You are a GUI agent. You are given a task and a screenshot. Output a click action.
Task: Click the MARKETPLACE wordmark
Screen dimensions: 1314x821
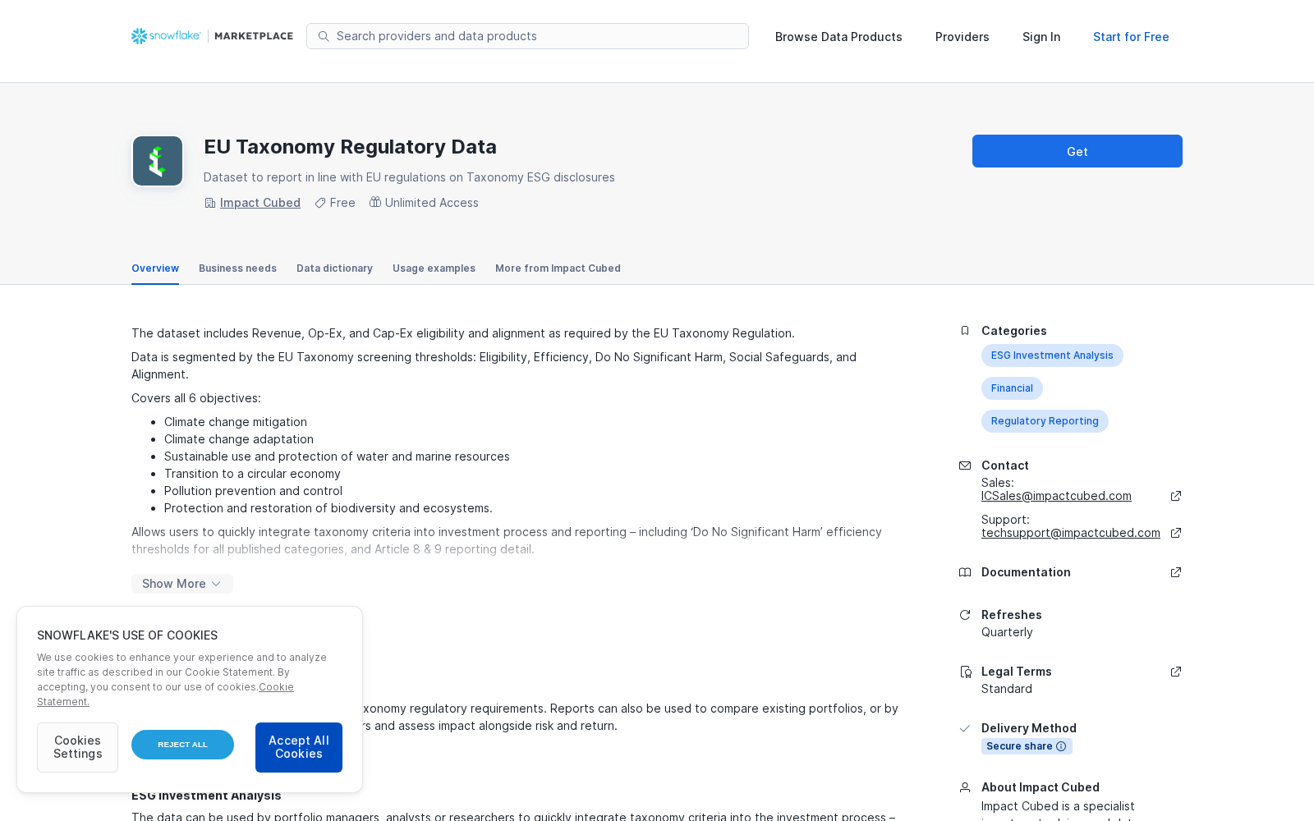(x=254, y=36)
